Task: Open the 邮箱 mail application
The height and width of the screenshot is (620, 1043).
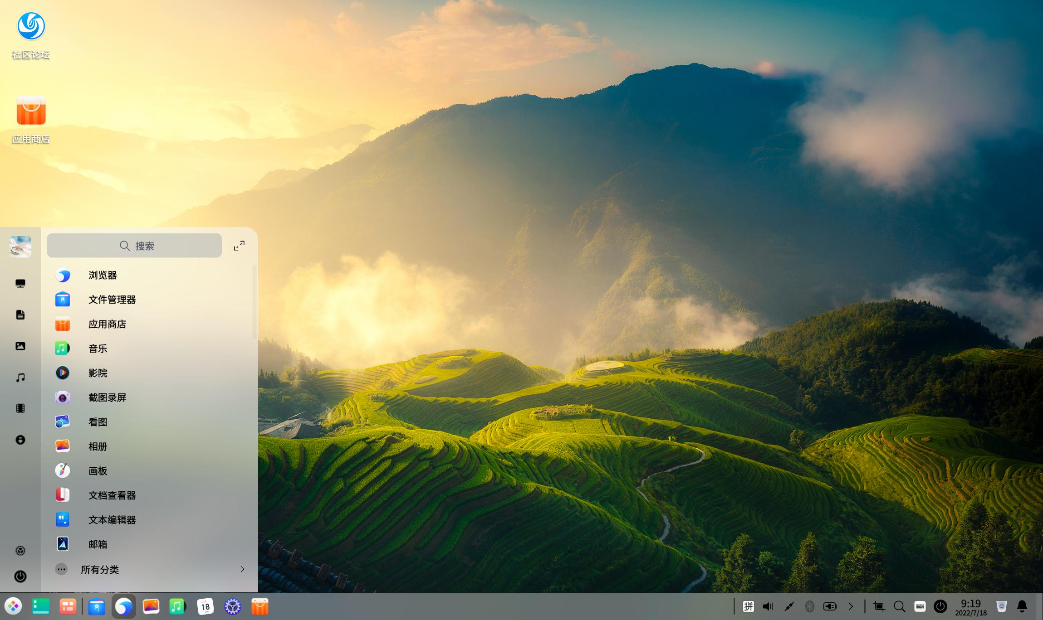Action: tap(98, 544)
